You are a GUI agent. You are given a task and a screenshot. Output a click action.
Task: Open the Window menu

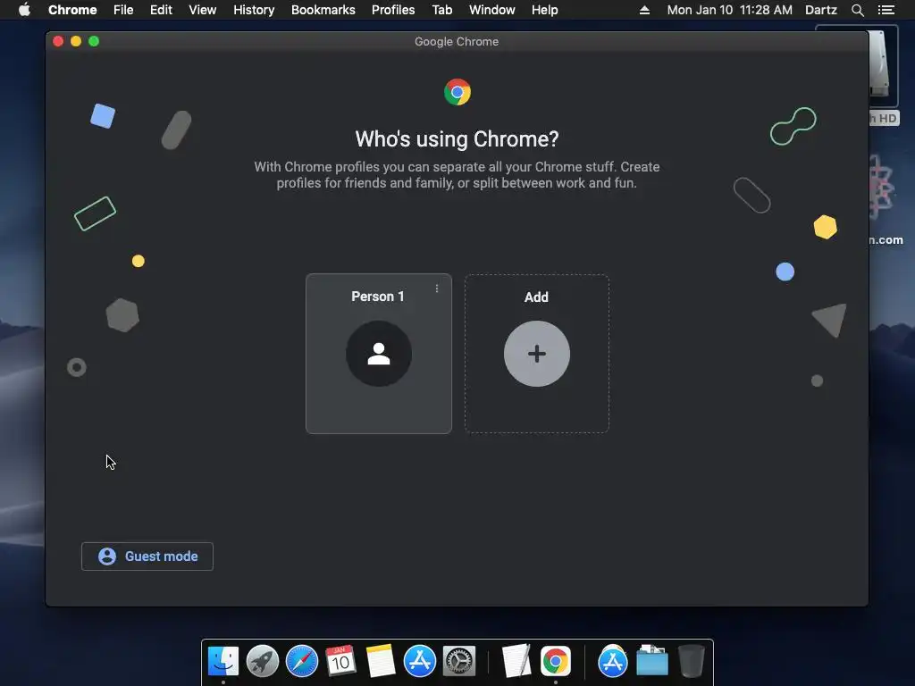point(492,10)
